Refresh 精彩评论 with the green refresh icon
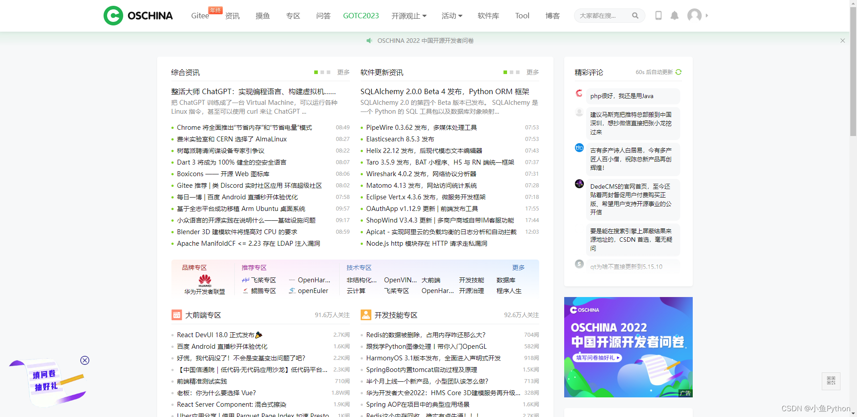Viewport: 857px width, 417px height. coord(678,72)
